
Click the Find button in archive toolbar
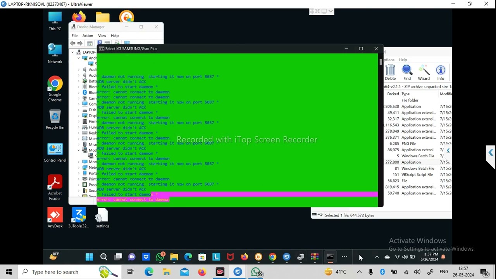pyautogui.click(x=407, y=72)
